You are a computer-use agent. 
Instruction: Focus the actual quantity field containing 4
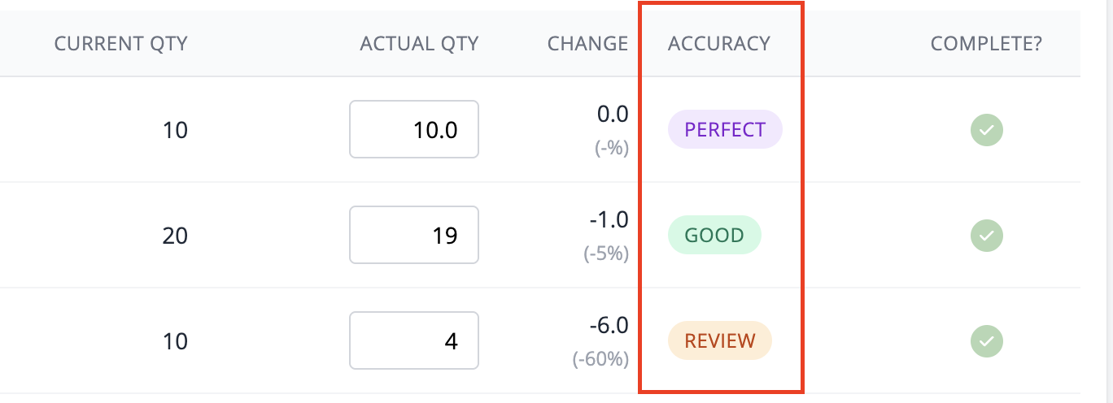414,340
